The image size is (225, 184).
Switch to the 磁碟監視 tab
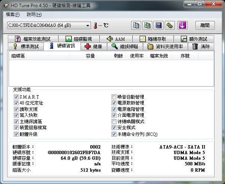coord(79,39)
